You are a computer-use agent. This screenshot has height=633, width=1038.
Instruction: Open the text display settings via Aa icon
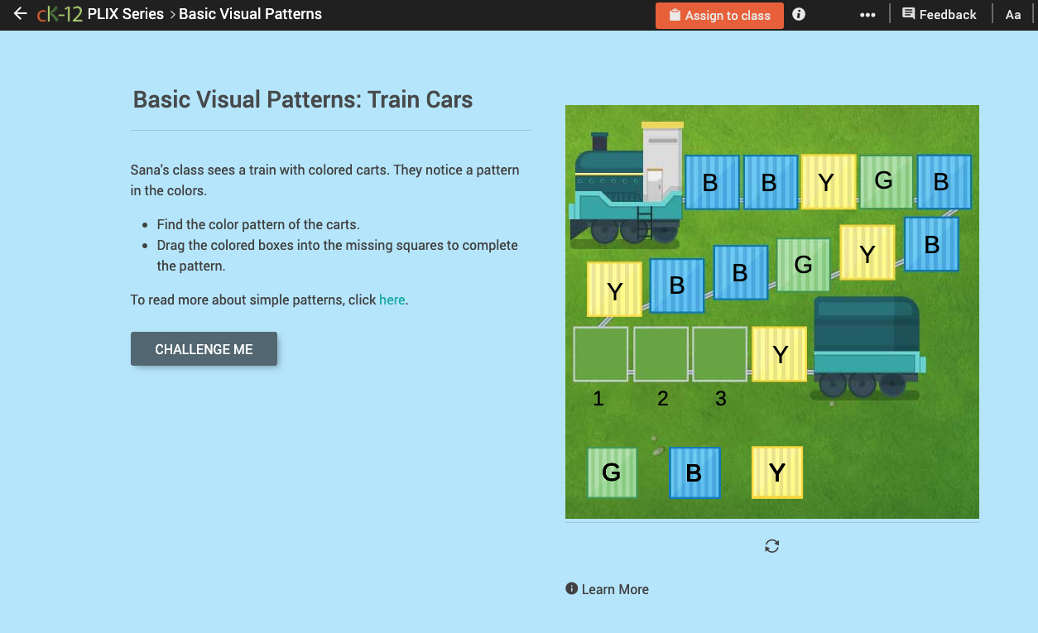point(1013,14)
